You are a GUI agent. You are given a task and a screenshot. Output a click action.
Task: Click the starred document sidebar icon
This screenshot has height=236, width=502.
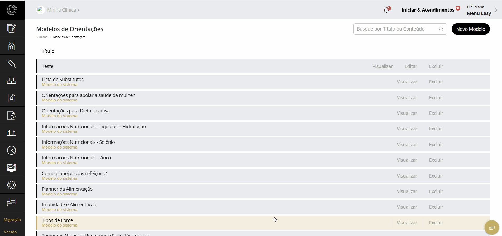coord(11,98)
